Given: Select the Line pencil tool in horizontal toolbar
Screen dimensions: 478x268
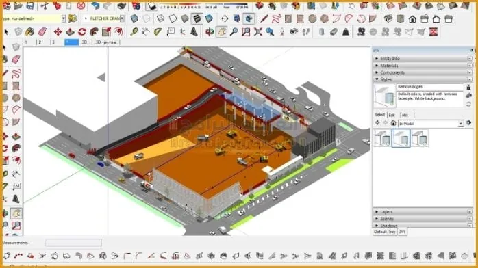Looking at the screenshot, I should tap(264, 18).
